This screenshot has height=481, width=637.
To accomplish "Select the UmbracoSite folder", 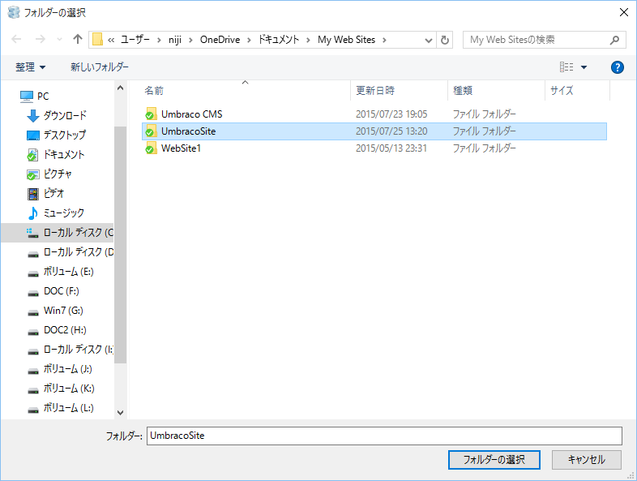I will click(374, 131).
